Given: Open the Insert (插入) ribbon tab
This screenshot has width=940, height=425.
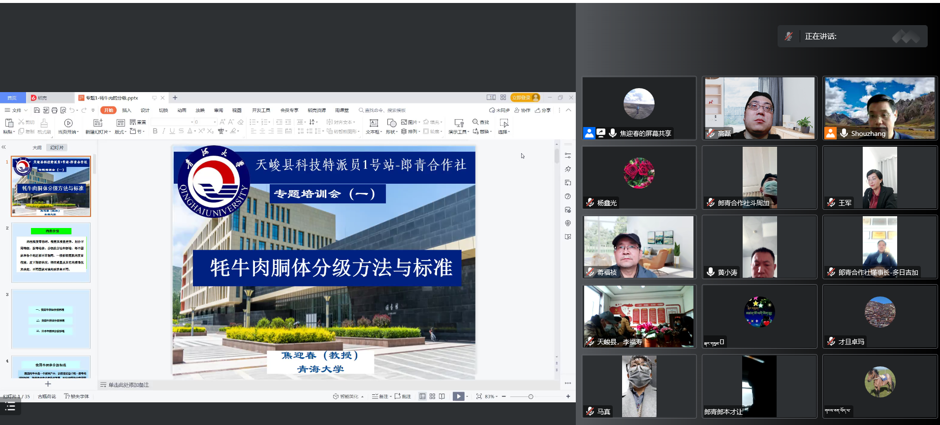Looking at the screenshot, I should click(x=126, y=110).
